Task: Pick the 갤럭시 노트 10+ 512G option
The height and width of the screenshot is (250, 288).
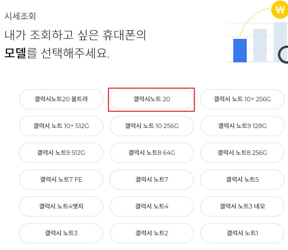Action: (x=61, y=126)
